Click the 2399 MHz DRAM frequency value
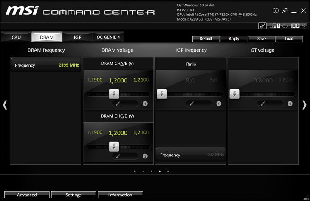This screenshot has height=201, width=310. point(68,65)
